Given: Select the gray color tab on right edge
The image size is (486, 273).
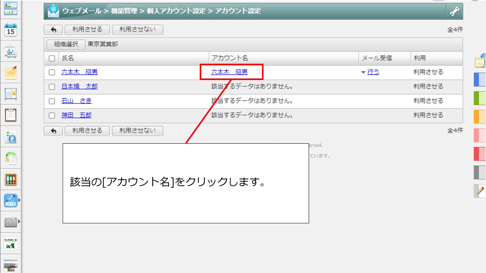Looking at the screenshot, I should [480, 173].
